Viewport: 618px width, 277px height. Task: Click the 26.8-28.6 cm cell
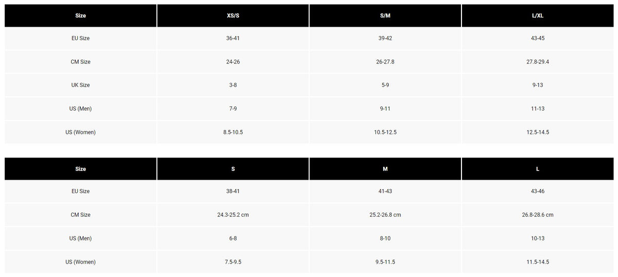click(x=538, y=215)
